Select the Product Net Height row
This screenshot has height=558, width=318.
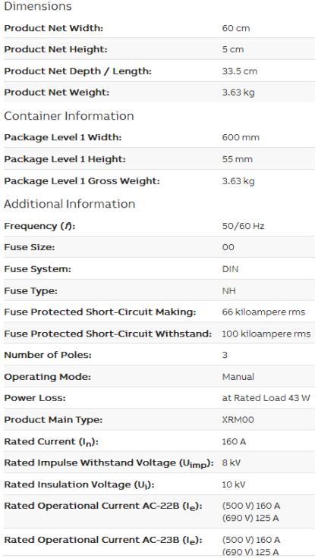click(159, 49)
